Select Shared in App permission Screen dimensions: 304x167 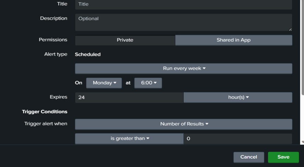click(x=233, y=40)
